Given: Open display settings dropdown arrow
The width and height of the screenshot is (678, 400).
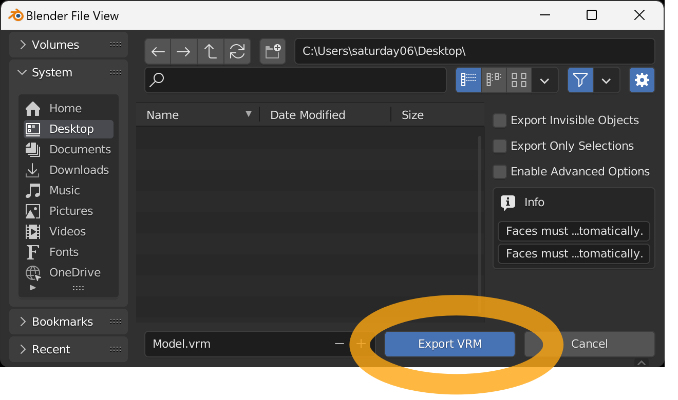Looking at the screenshot, I should (545, 80).
